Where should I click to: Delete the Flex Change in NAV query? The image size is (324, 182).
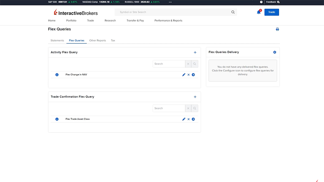(189, 75)
